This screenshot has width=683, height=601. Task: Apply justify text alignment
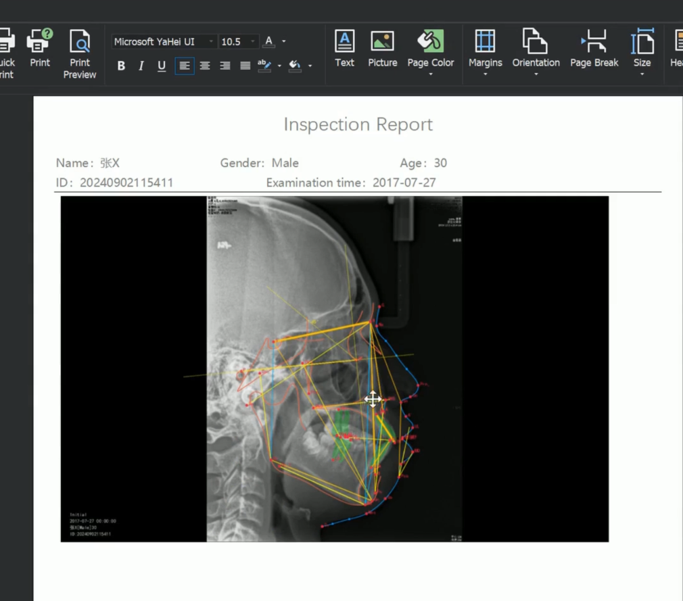pos(245,66)
